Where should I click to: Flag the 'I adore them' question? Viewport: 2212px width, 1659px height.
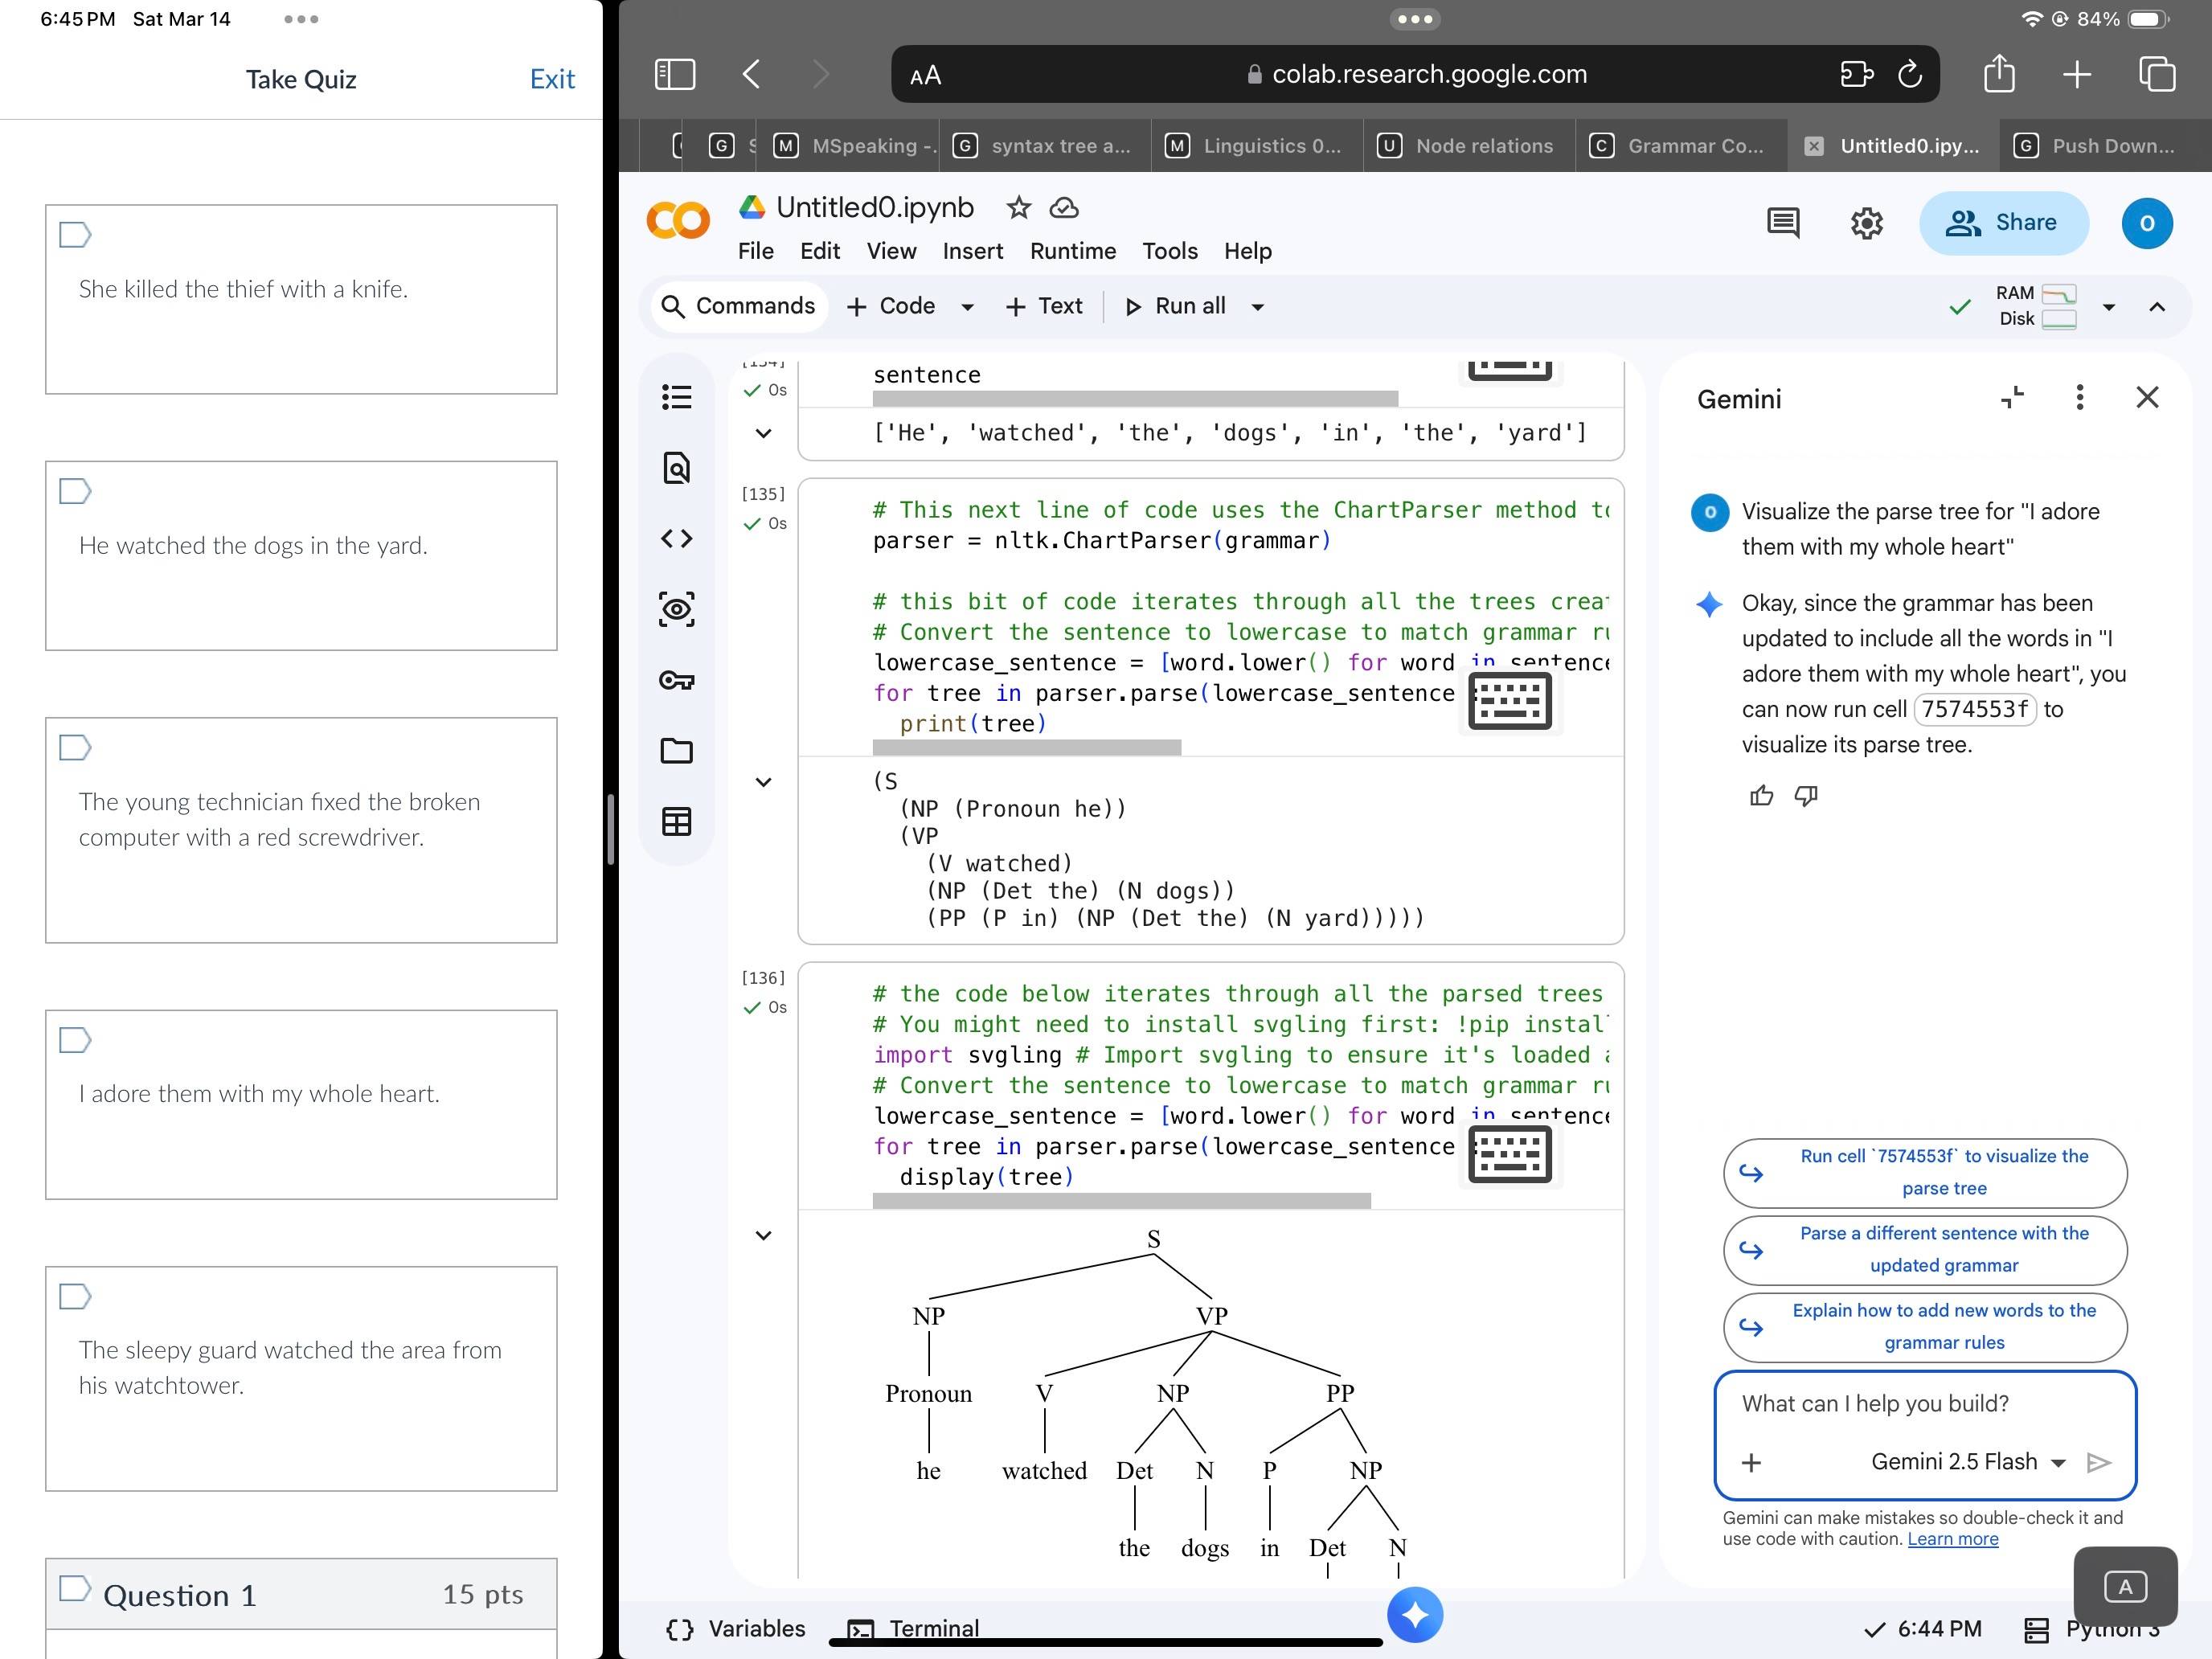pos(75,1040)
